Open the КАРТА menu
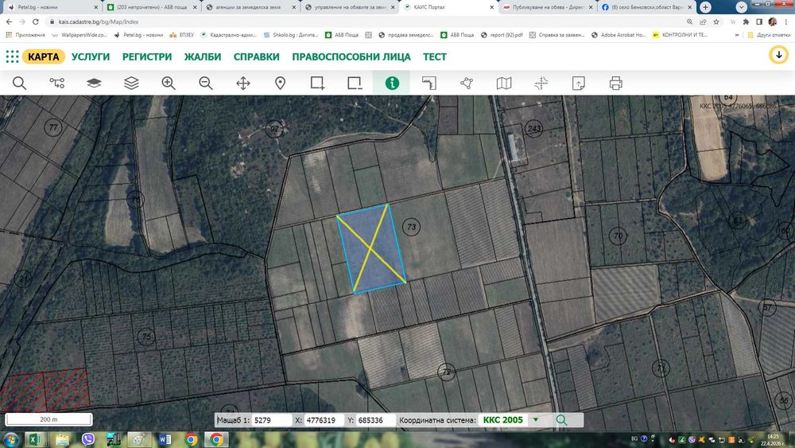 pyautogui.click(x=44, y=56)
